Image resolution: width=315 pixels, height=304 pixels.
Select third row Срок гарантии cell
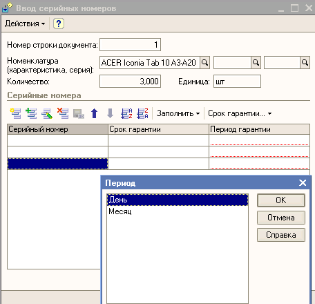point(158,164)
